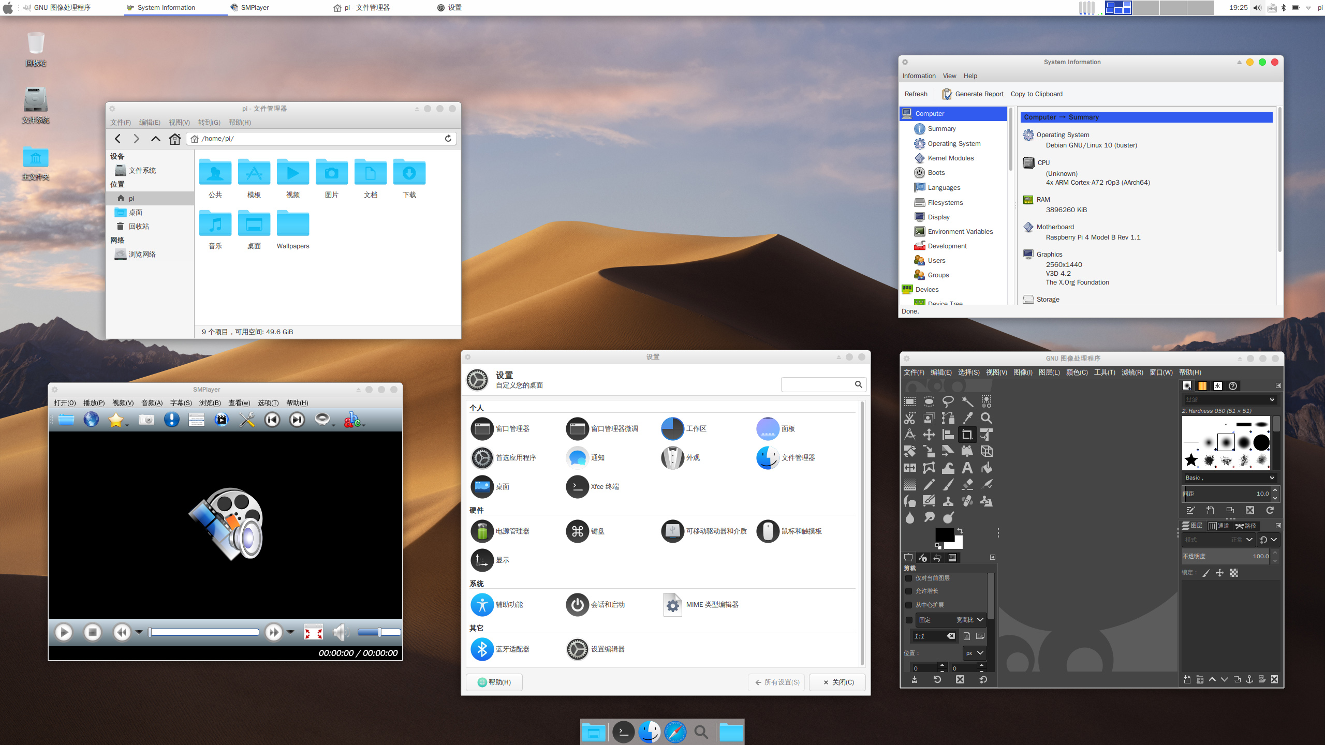1325x745 pixels.
Task: Expand the Basic brush tag dropdown
Action: (1272, 478)
